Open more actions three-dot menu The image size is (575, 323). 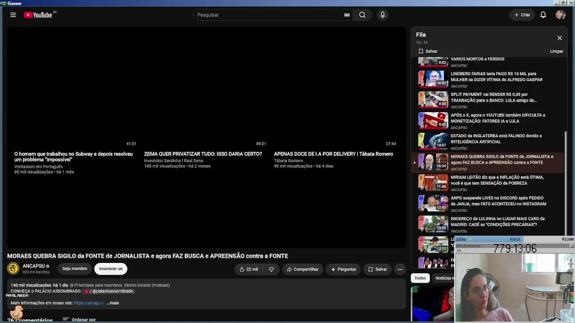400,269
